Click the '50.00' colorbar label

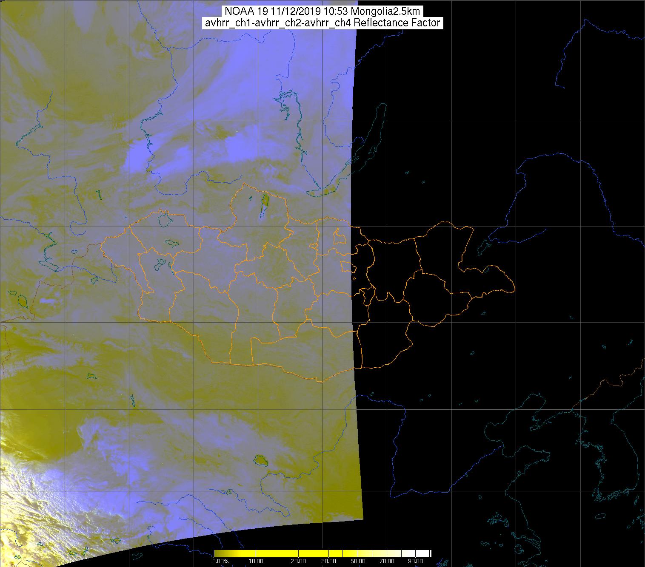(358, 561)
